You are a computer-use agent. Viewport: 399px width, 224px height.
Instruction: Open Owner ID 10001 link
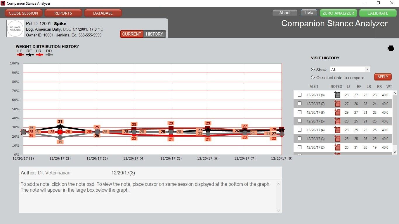coord(49,35)
